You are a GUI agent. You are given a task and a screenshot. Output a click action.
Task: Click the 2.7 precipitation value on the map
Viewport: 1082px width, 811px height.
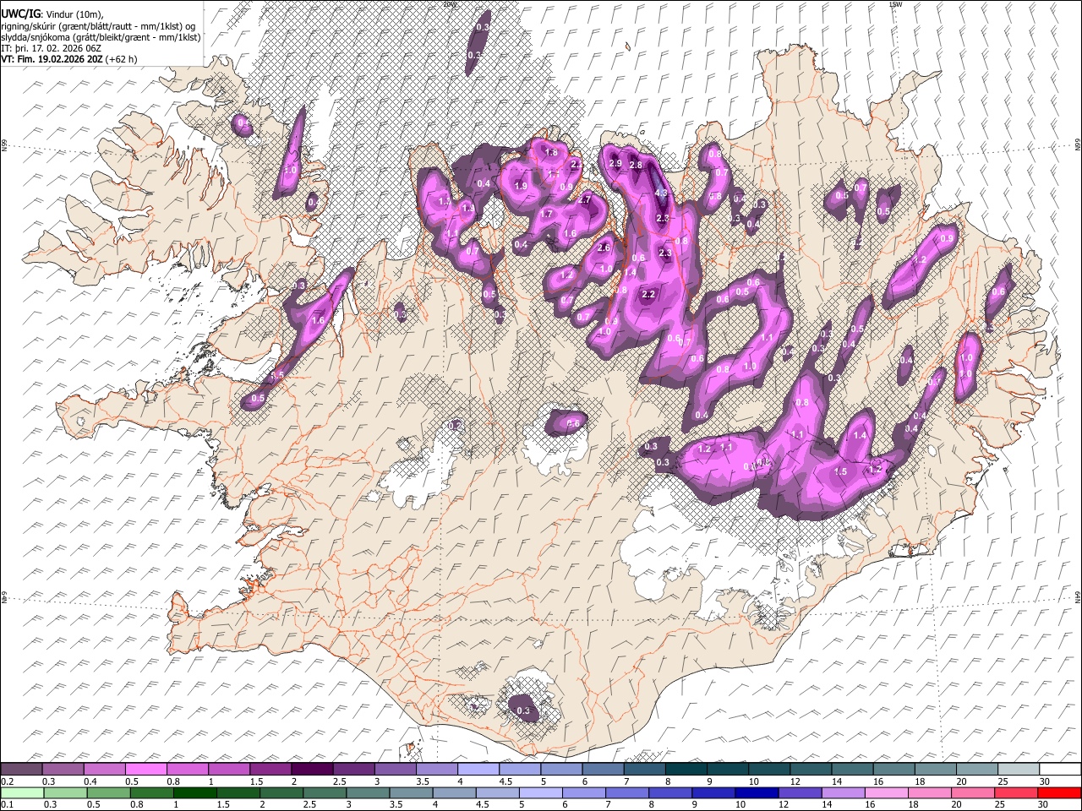pos(584,200)
